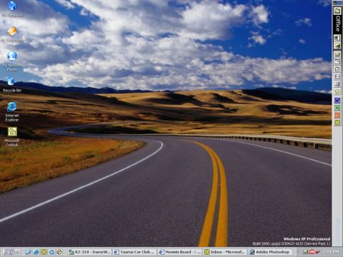Image resolution: width=343 pixels, height=257 pixels.
Task: Click the Office label on shortcut bar
Action: (337, 24)
